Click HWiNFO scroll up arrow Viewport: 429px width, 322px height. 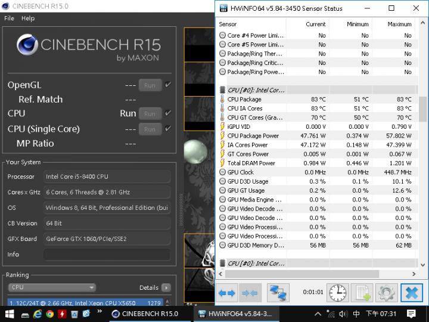tap(422, 23)
